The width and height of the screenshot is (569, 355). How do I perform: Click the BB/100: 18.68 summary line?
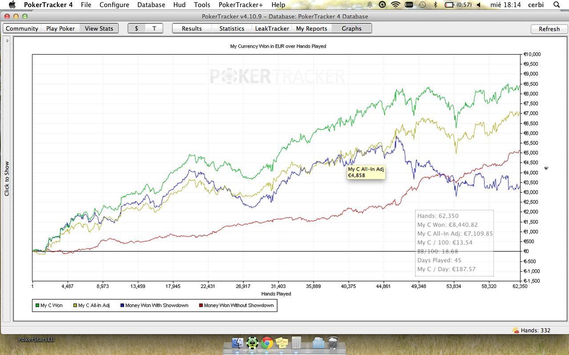(x=437, y=251)
